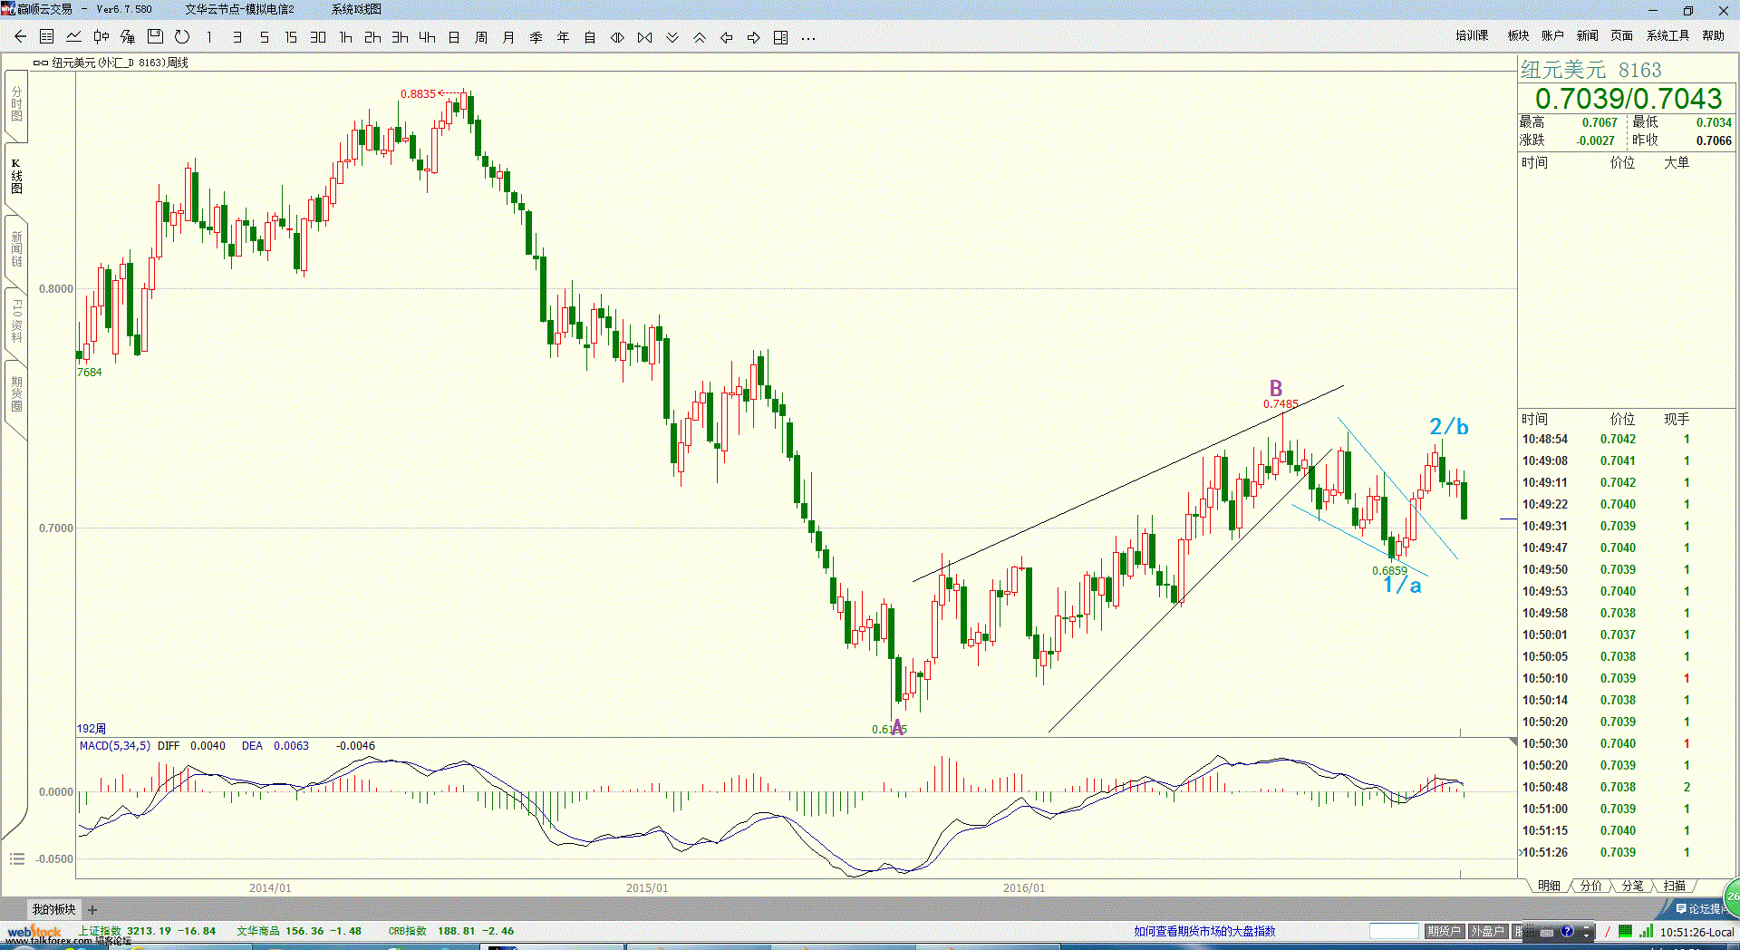
Task: Switch to the 明细 tab
Action: click(x=1549, y=886)
